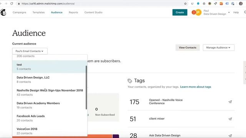246x138 pixels.
Task: Open Learn more about tags link
Action: click(196, 87)
